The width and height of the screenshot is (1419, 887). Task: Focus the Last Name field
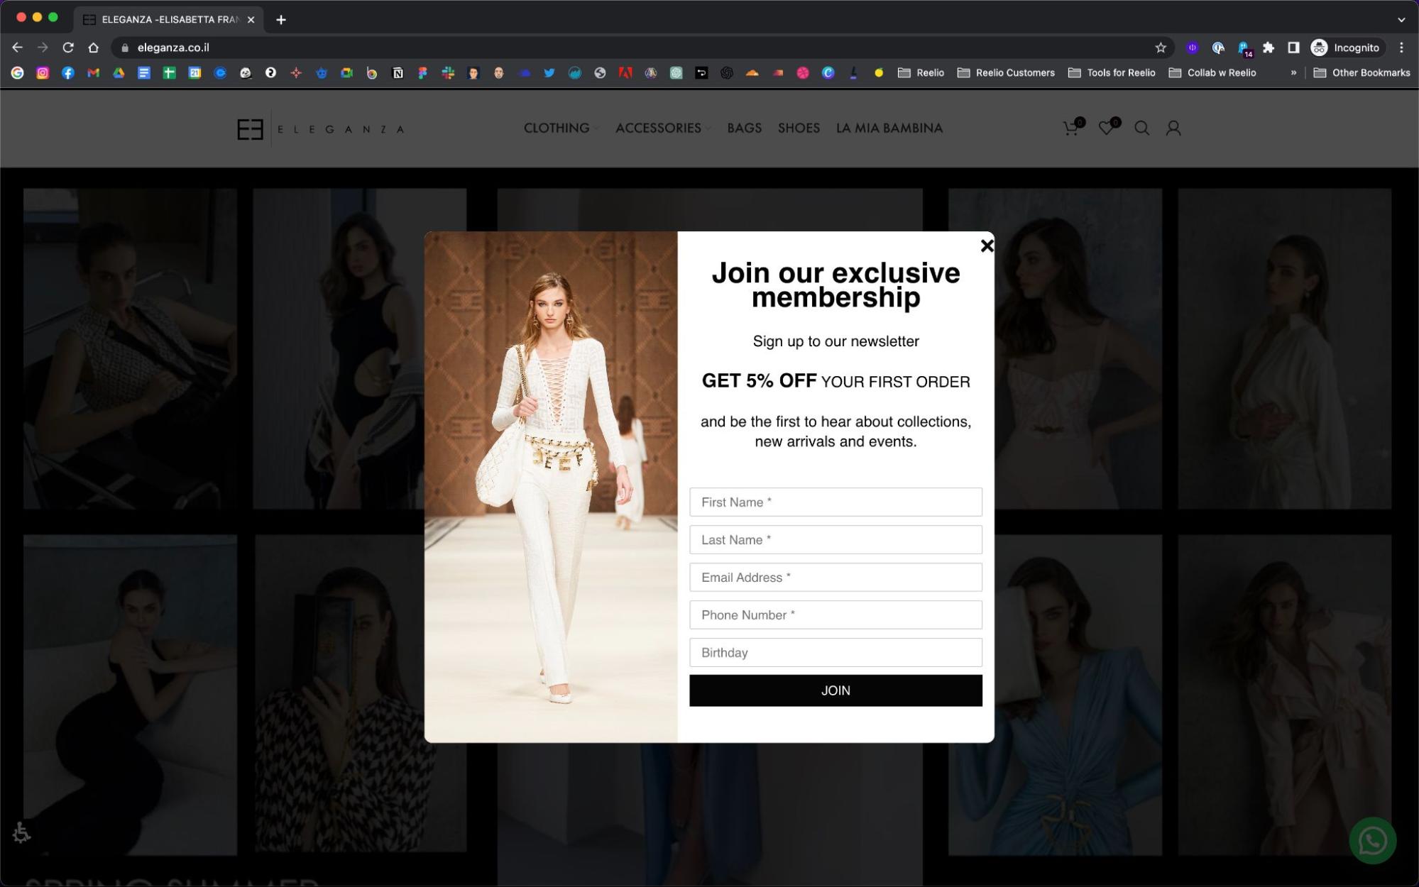[x=835, y=539]
